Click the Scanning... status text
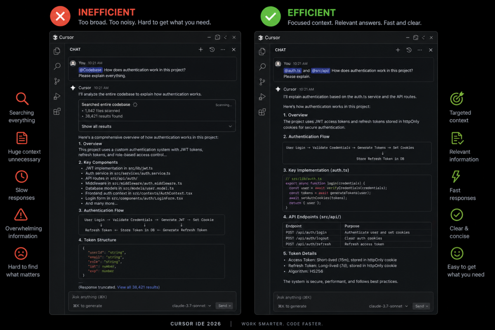 pos(224,105)
